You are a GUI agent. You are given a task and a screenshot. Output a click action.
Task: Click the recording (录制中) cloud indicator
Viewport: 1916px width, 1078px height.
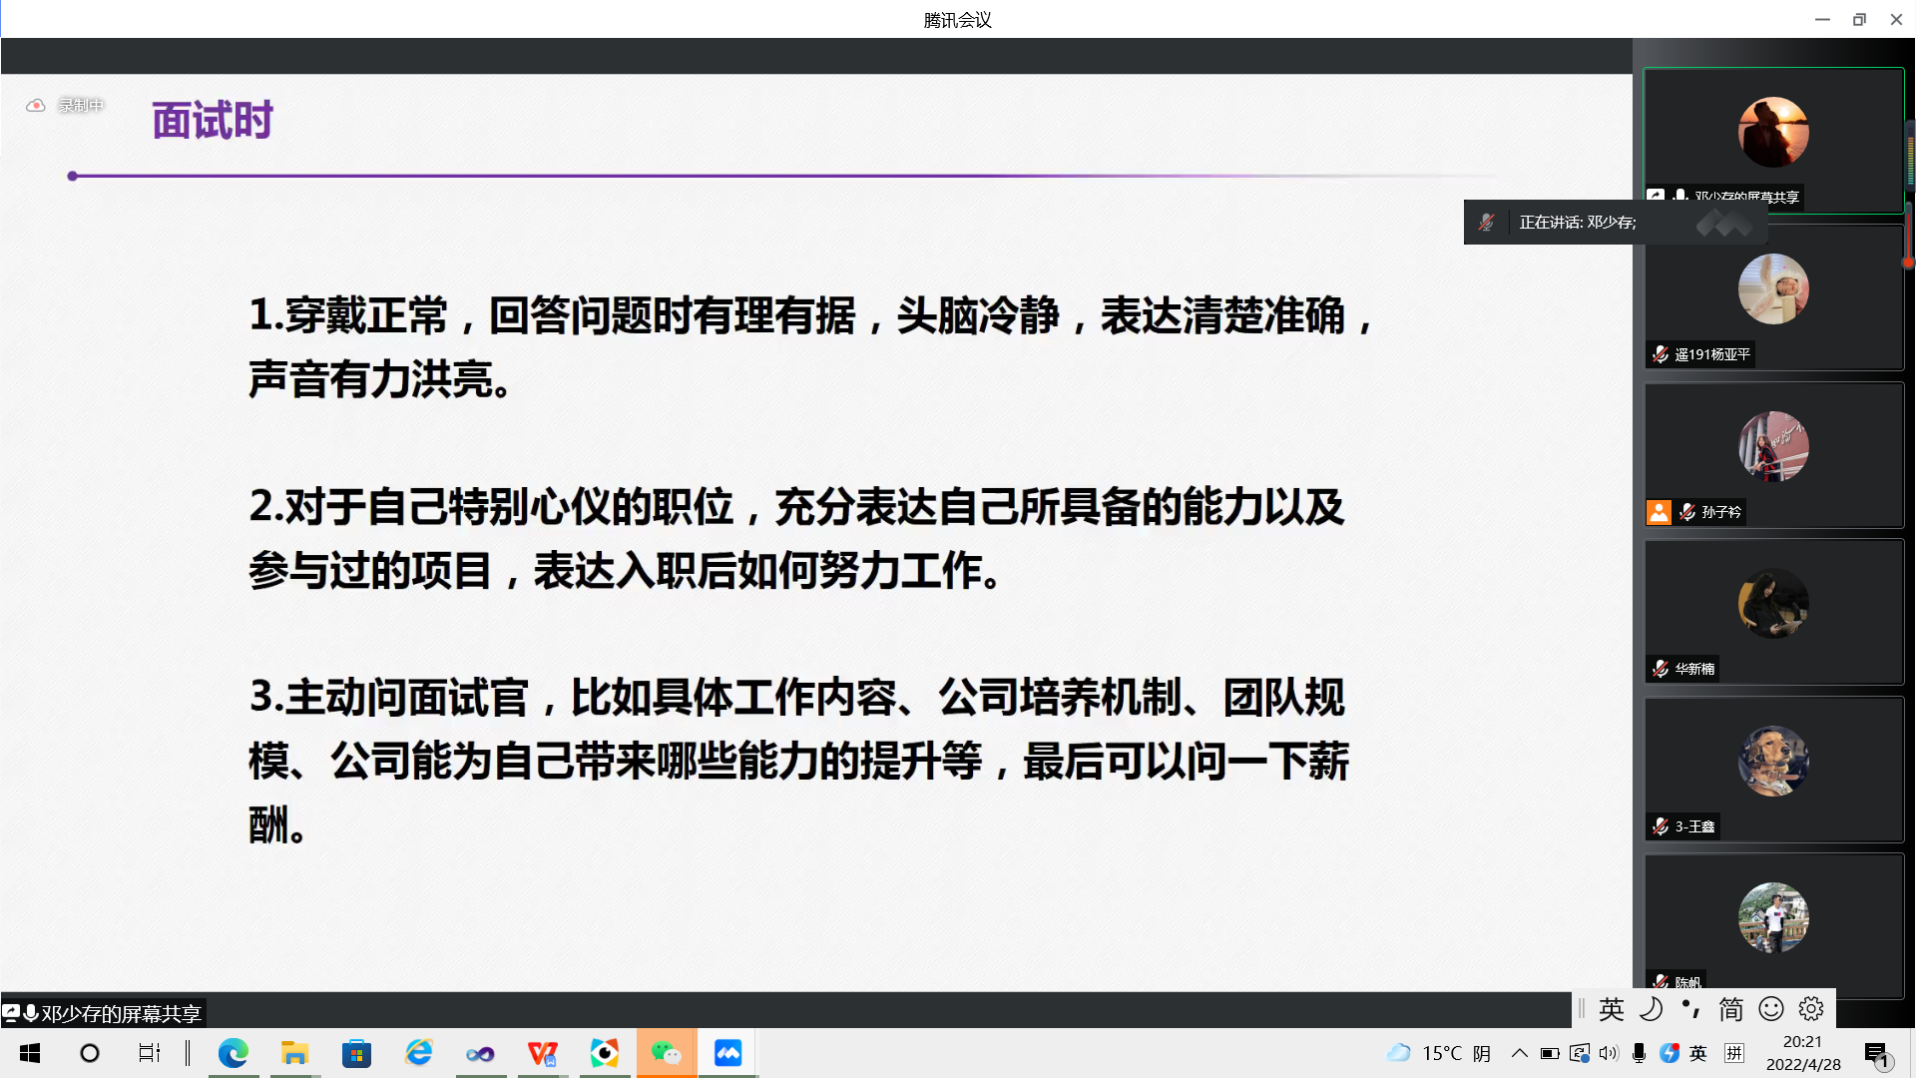(37, 105)
